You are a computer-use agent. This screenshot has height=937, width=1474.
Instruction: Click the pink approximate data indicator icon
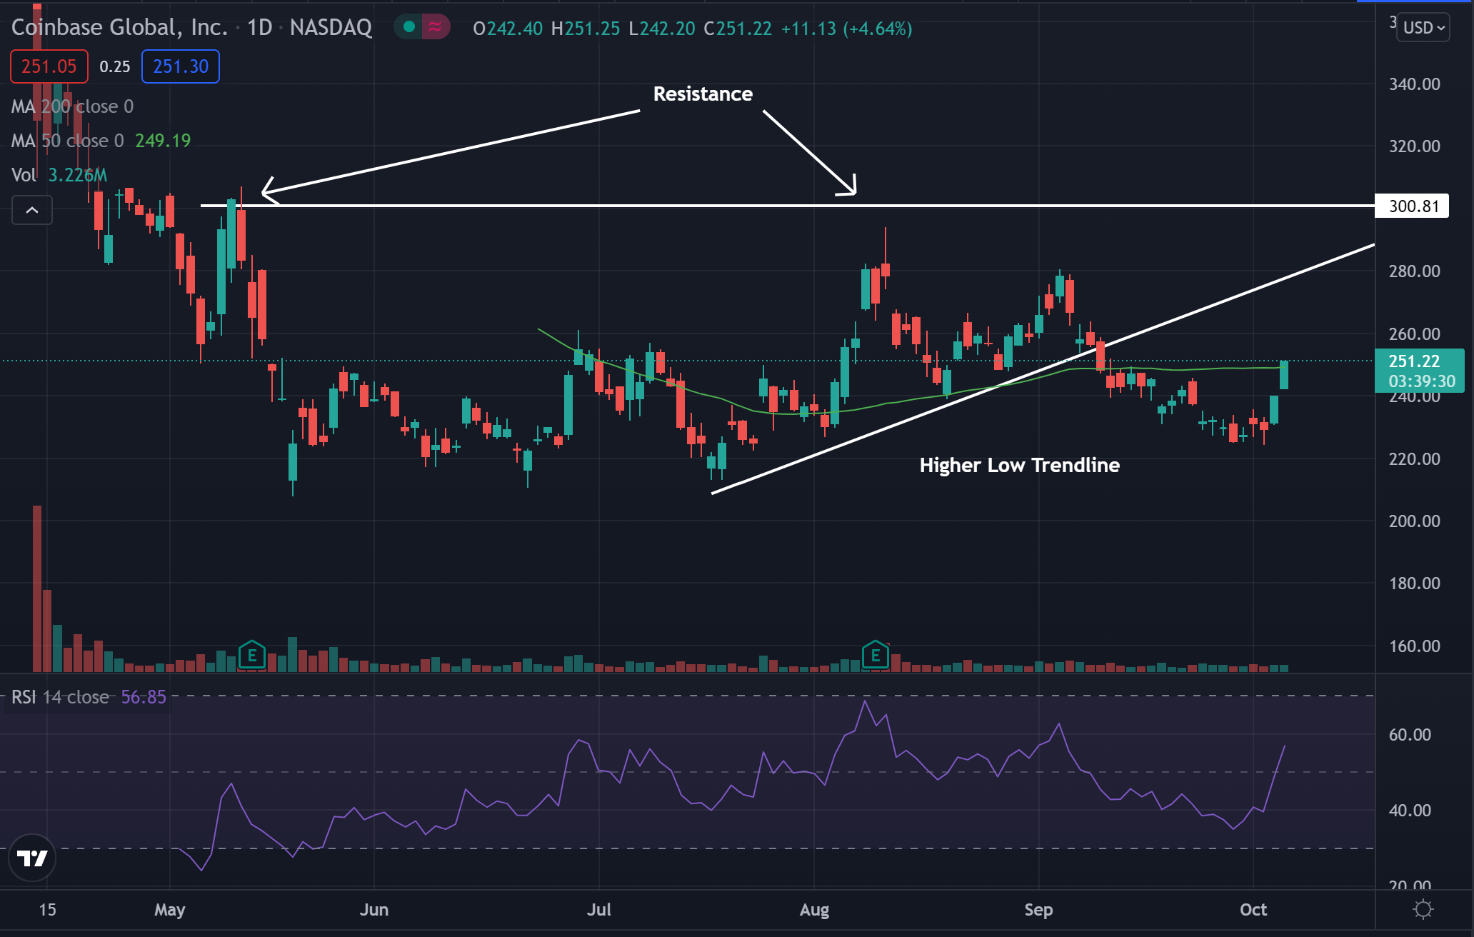click(x=435, y=27)
